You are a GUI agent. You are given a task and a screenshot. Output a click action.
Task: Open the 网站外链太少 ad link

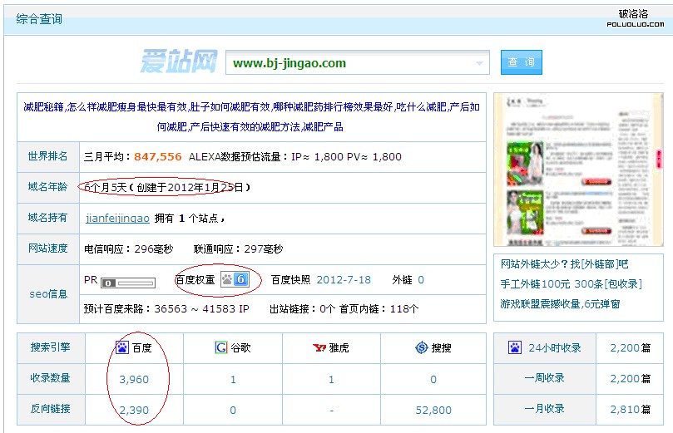564,264
